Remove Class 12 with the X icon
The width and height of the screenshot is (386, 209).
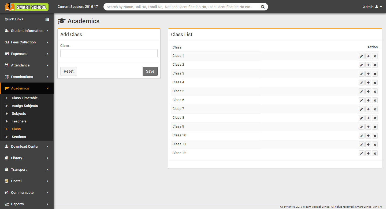pyautogui.click(x=375, y=153)
